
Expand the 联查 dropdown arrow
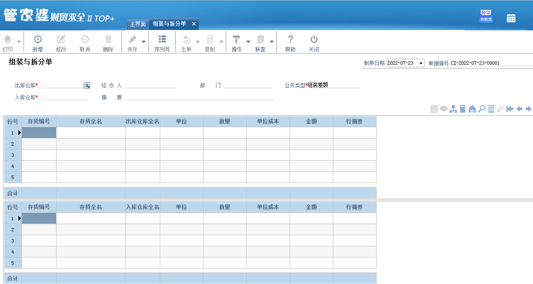[272, 42]
